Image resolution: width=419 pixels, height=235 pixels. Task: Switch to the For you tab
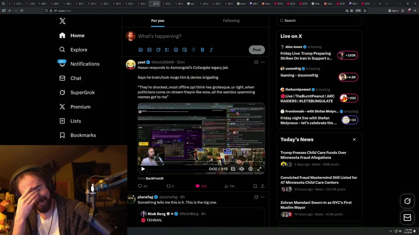click(158, 21)
